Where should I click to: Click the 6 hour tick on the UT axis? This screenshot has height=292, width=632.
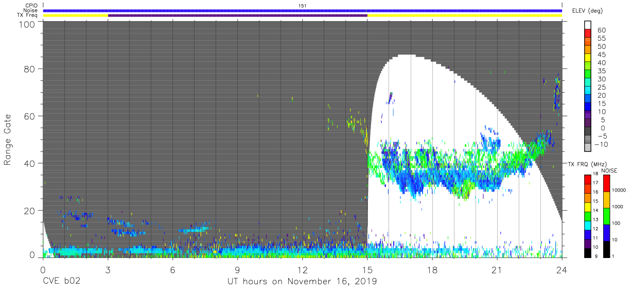(x=172, y=270)
